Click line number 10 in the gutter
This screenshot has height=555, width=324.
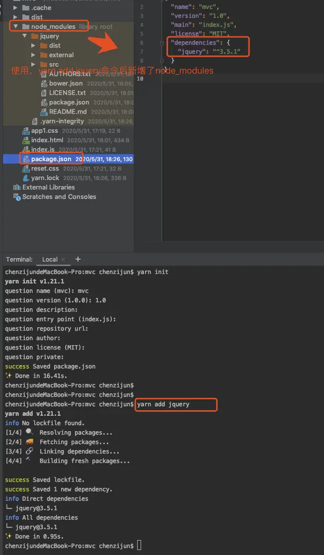pyautogui.click(x=140, y=79)
